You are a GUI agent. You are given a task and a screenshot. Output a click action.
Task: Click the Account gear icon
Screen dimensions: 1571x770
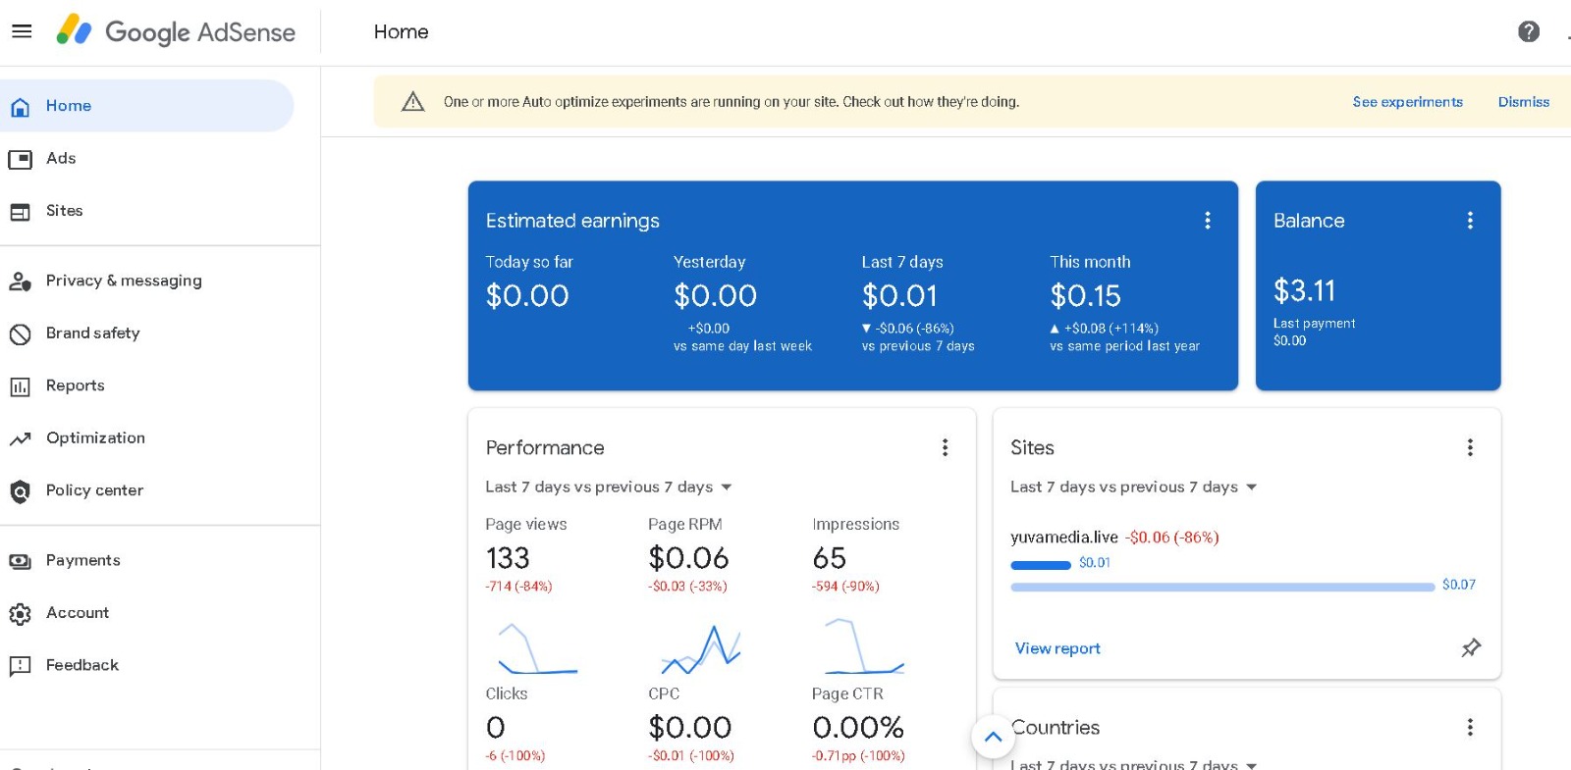[x=20, y=614]
